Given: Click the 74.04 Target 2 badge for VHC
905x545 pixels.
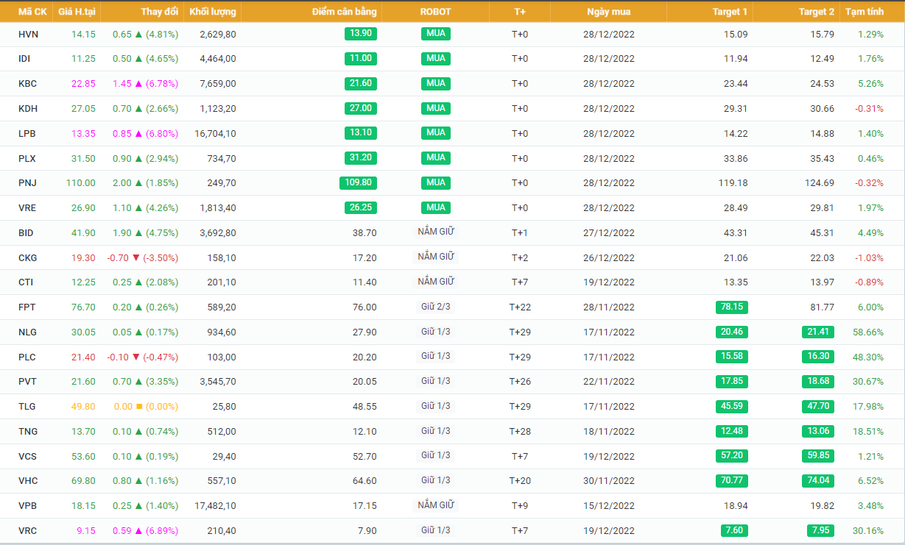Looking at the screenshot, I should pyautogui.click(x=818, y=481).
